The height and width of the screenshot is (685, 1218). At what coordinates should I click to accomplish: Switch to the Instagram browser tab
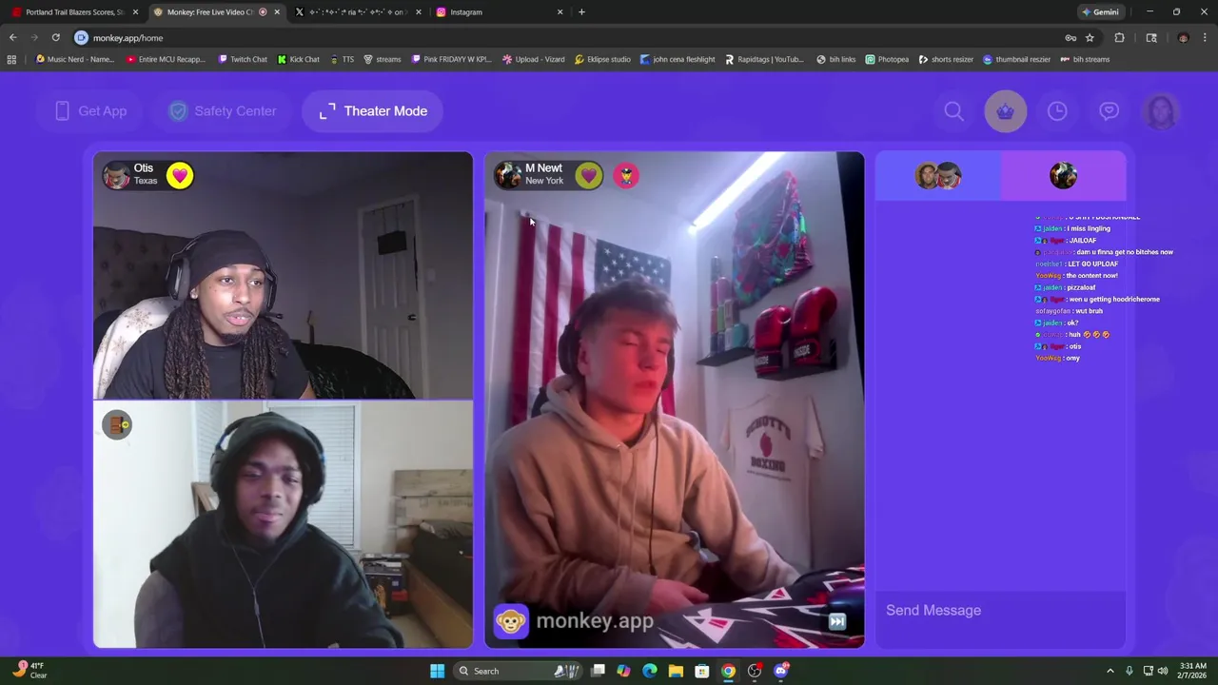point(499,12)
